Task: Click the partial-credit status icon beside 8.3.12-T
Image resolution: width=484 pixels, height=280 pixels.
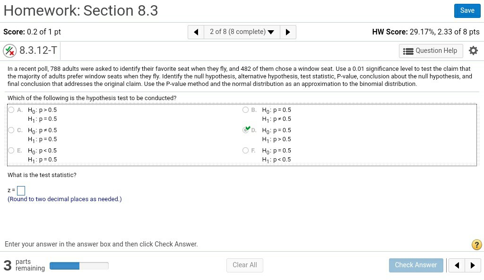Action: click(x=9, y=51)
